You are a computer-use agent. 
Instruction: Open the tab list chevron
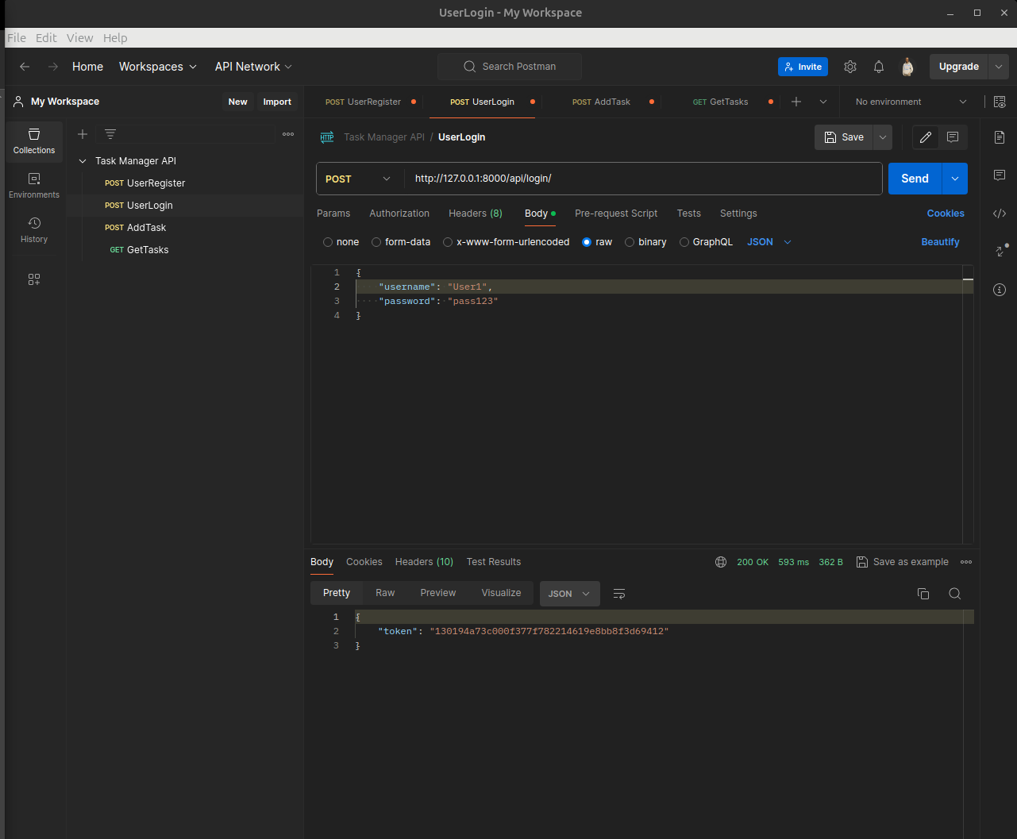pyautogui.click(x=823, y=102)
